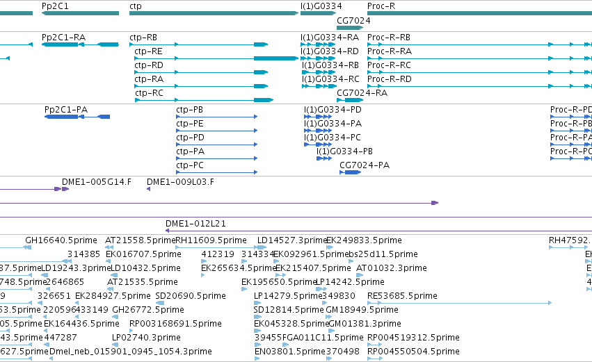Select Proc-R-RC transcript
The height and width of the screenshot is (362, 592).
point(479,72)
